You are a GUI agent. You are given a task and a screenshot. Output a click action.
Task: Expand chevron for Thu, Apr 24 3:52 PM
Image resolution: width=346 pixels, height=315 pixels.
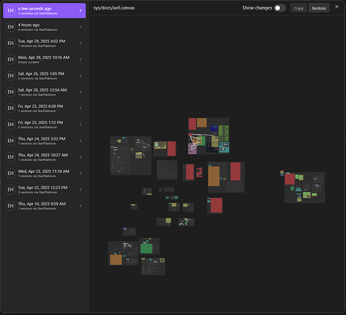pos(80,140)
